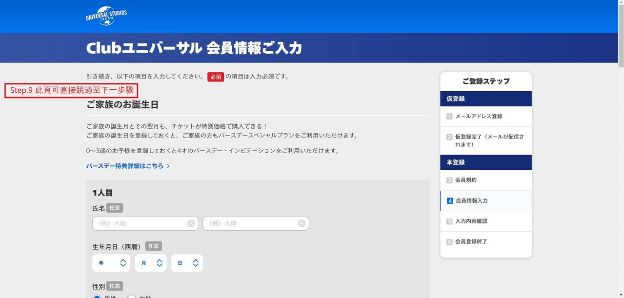Viewport: 624px width, 298px height.
Task: Click step 4 会員情報入力
Action: (x=485, y=201)
